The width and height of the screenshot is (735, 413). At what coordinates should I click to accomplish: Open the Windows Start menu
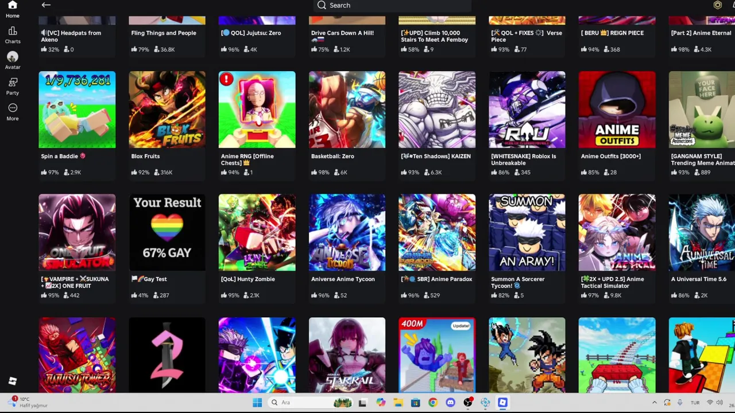(257, 403)
